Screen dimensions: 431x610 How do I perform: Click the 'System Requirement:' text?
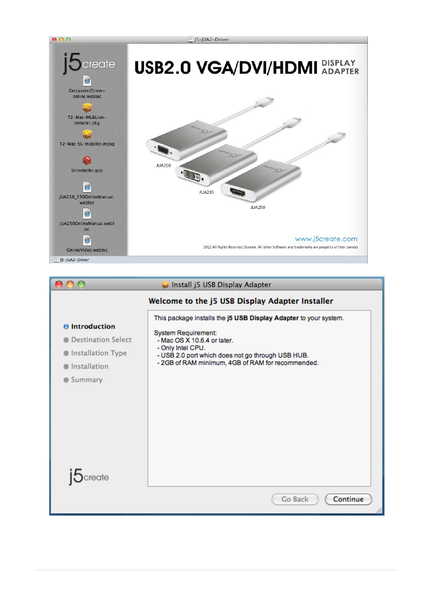coord(185,333)
